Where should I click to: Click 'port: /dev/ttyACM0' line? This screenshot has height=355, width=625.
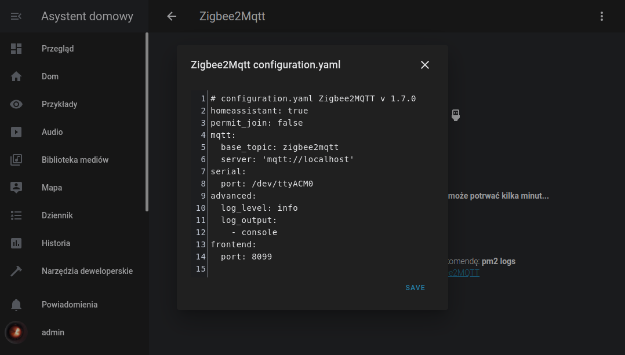tap(267, 184)
